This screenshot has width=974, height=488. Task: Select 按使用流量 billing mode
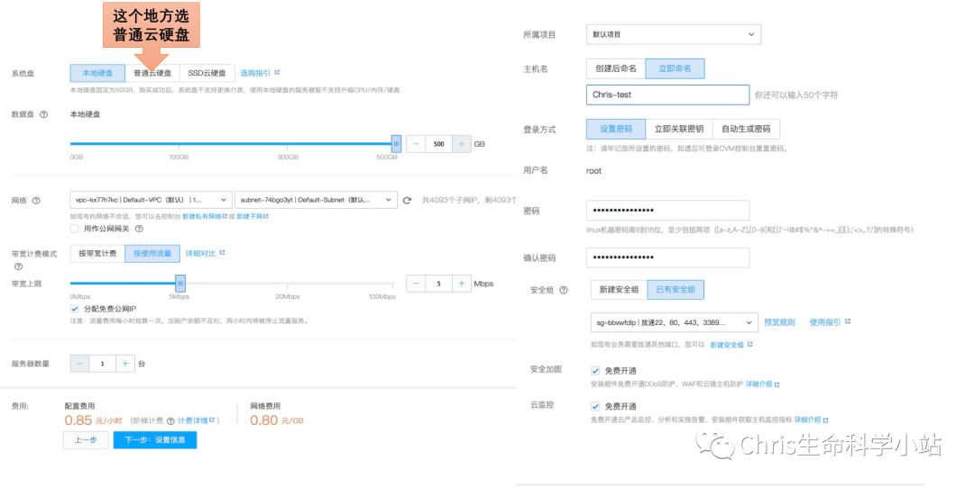point(152,254)
